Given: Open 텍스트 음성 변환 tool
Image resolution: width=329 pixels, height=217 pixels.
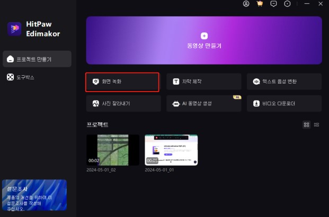Looking at the screenshot, I should tap(284, 82).
